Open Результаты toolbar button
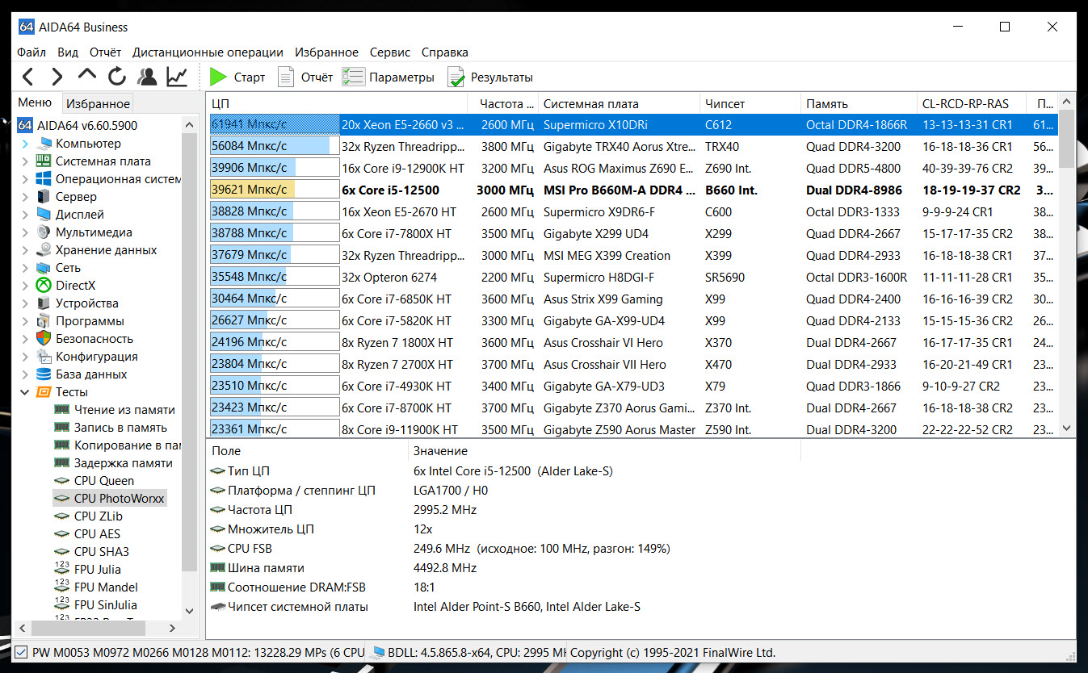Image resolution: width=1088 pixels, height=673 pixels. pyautogui.click(x=490, y=77)
